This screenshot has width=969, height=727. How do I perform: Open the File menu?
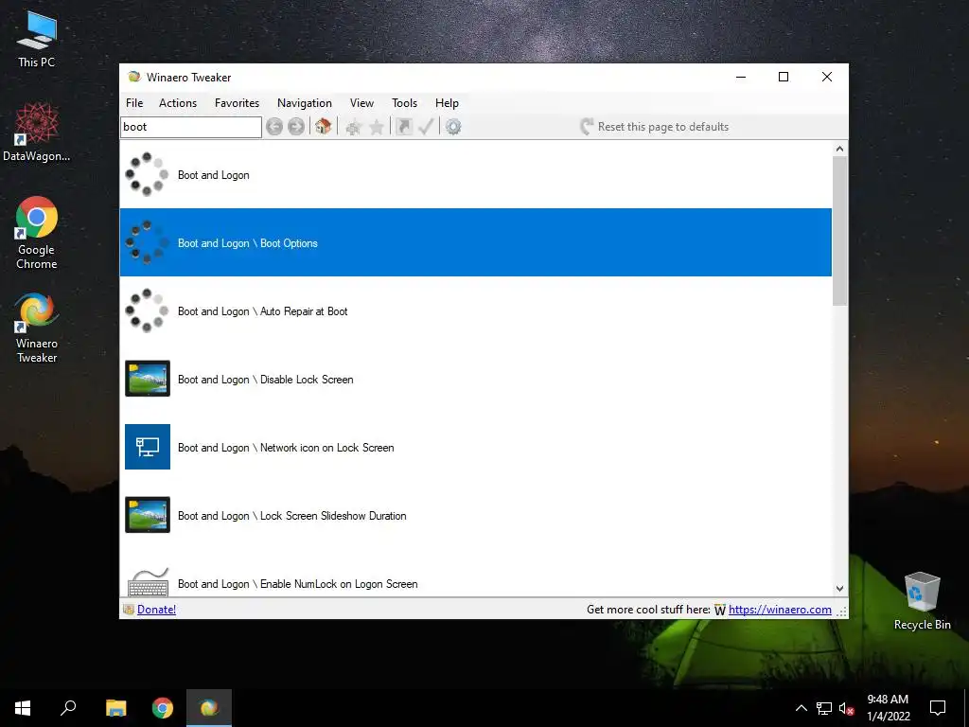tap(134, 103)
